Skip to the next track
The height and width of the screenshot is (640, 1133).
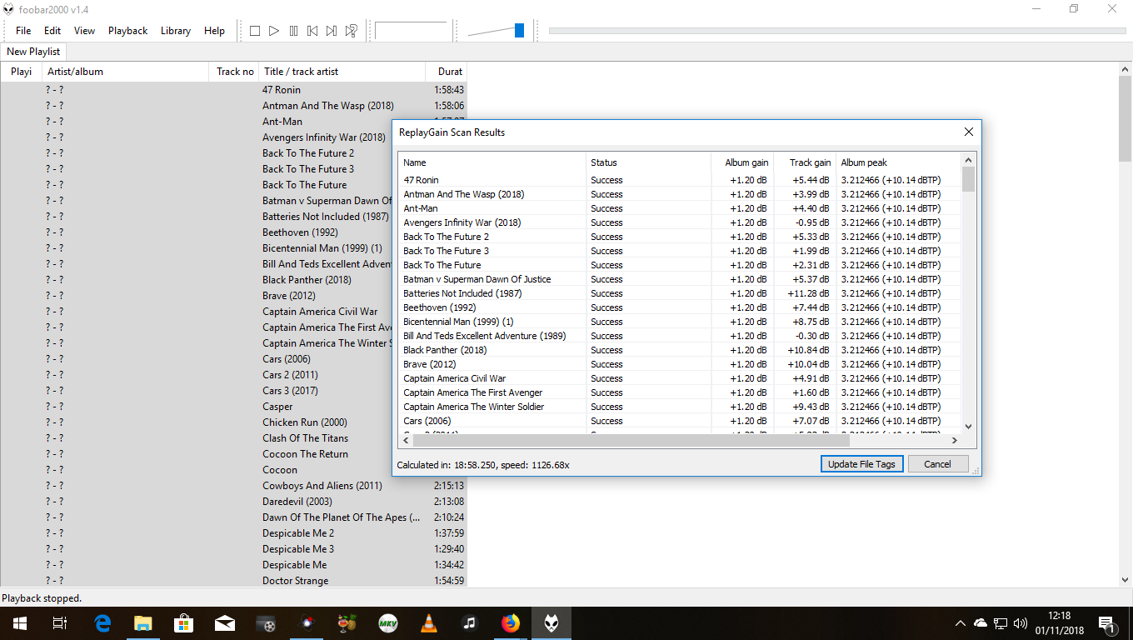pyautogui.click(x=332, y=31)
